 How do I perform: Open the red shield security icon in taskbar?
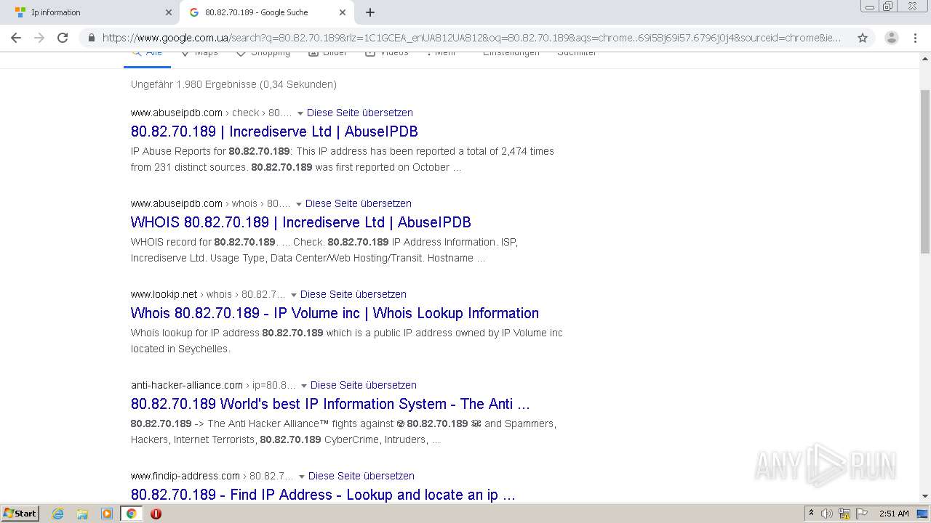pos(156,514)
